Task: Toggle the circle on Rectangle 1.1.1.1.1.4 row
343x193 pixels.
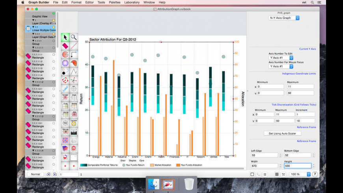Action: [54, 75]
